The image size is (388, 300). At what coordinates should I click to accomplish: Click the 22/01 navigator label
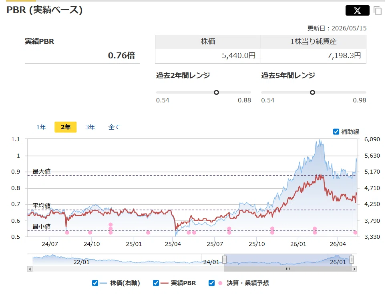click(81, 262)
